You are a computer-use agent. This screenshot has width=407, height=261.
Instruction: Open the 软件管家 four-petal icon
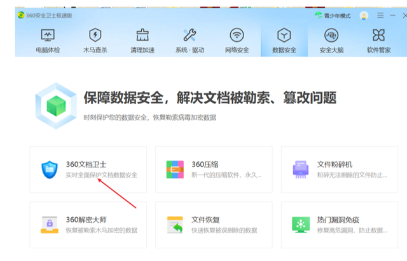tap(378, 35)
